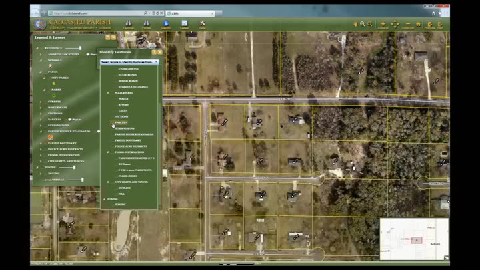Open help on Legend & Layers panel
Screen dimensions: 480x270
(108, 37)
